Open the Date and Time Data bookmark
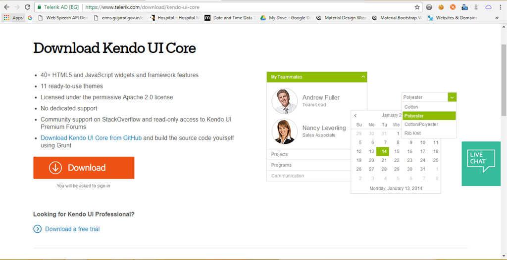This screenshot has width=507, height=260. [230, 18]
